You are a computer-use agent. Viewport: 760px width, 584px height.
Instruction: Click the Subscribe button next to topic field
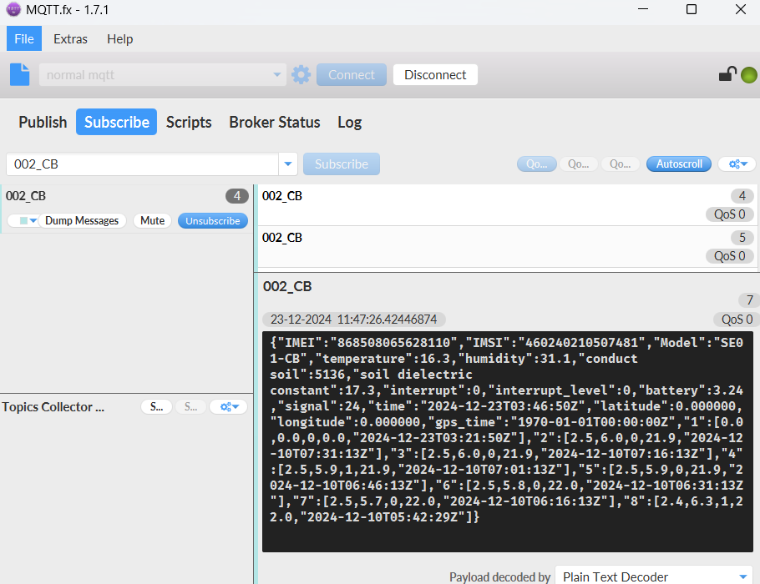[342, 164]
